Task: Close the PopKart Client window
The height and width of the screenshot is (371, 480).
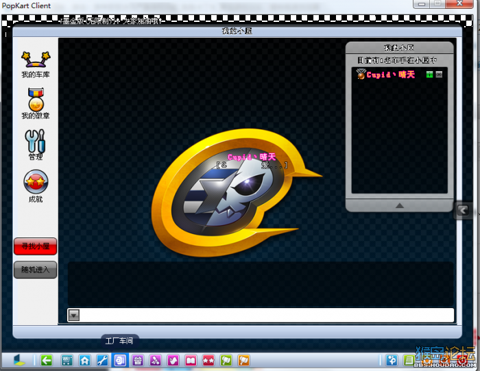Action: (459, 3)
